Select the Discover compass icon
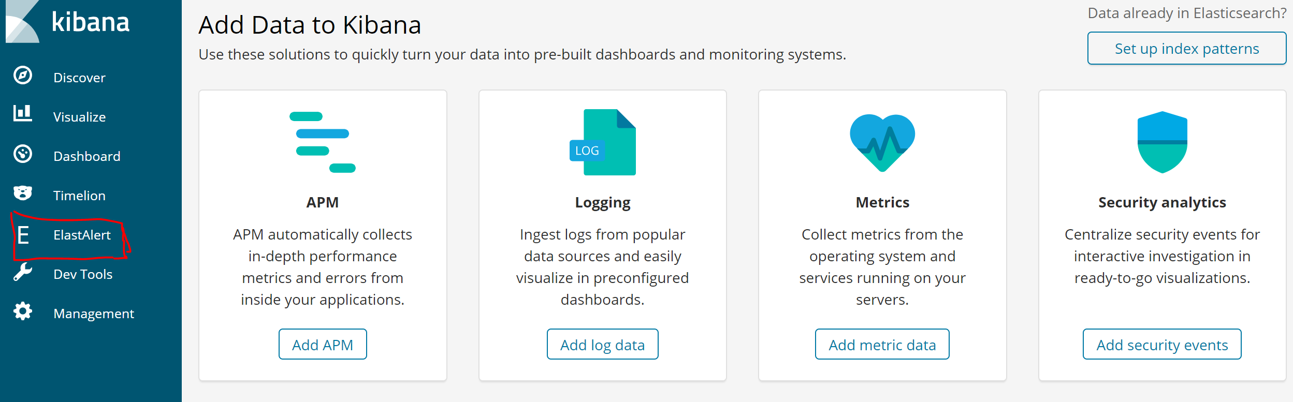 coord(22,77)
